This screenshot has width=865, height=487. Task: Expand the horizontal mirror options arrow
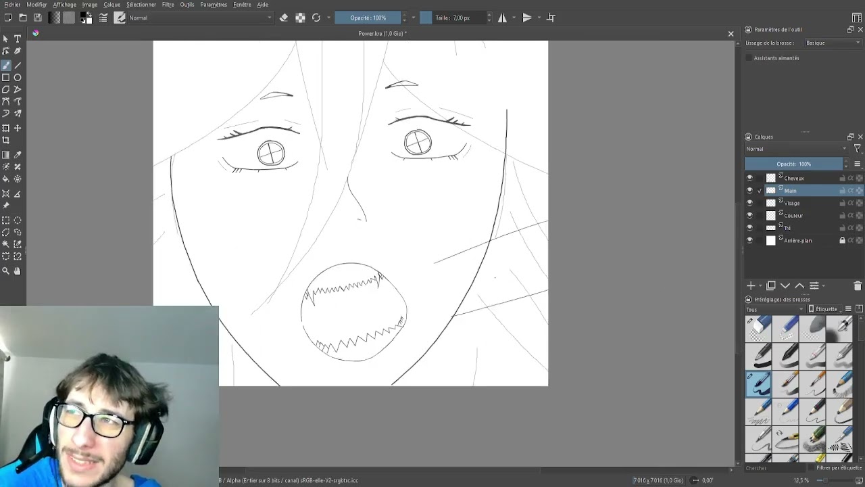click(x=513, y=18)
